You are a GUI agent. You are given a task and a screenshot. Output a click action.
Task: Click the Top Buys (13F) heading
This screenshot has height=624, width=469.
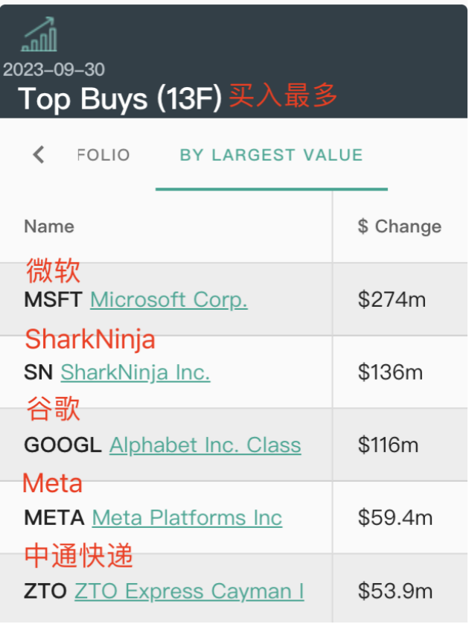[x=120, y=99]
